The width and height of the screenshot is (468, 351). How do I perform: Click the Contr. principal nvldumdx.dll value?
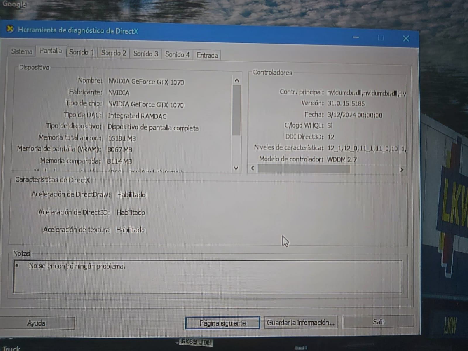tap(367, 93)
